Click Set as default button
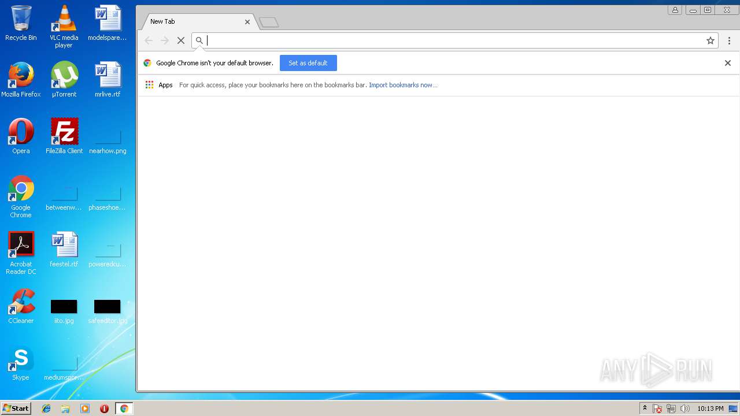 coord(308,63)
